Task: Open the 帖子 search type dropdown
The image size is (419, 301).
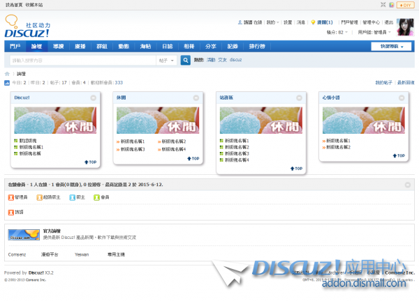Action: [x=168, y=60]
